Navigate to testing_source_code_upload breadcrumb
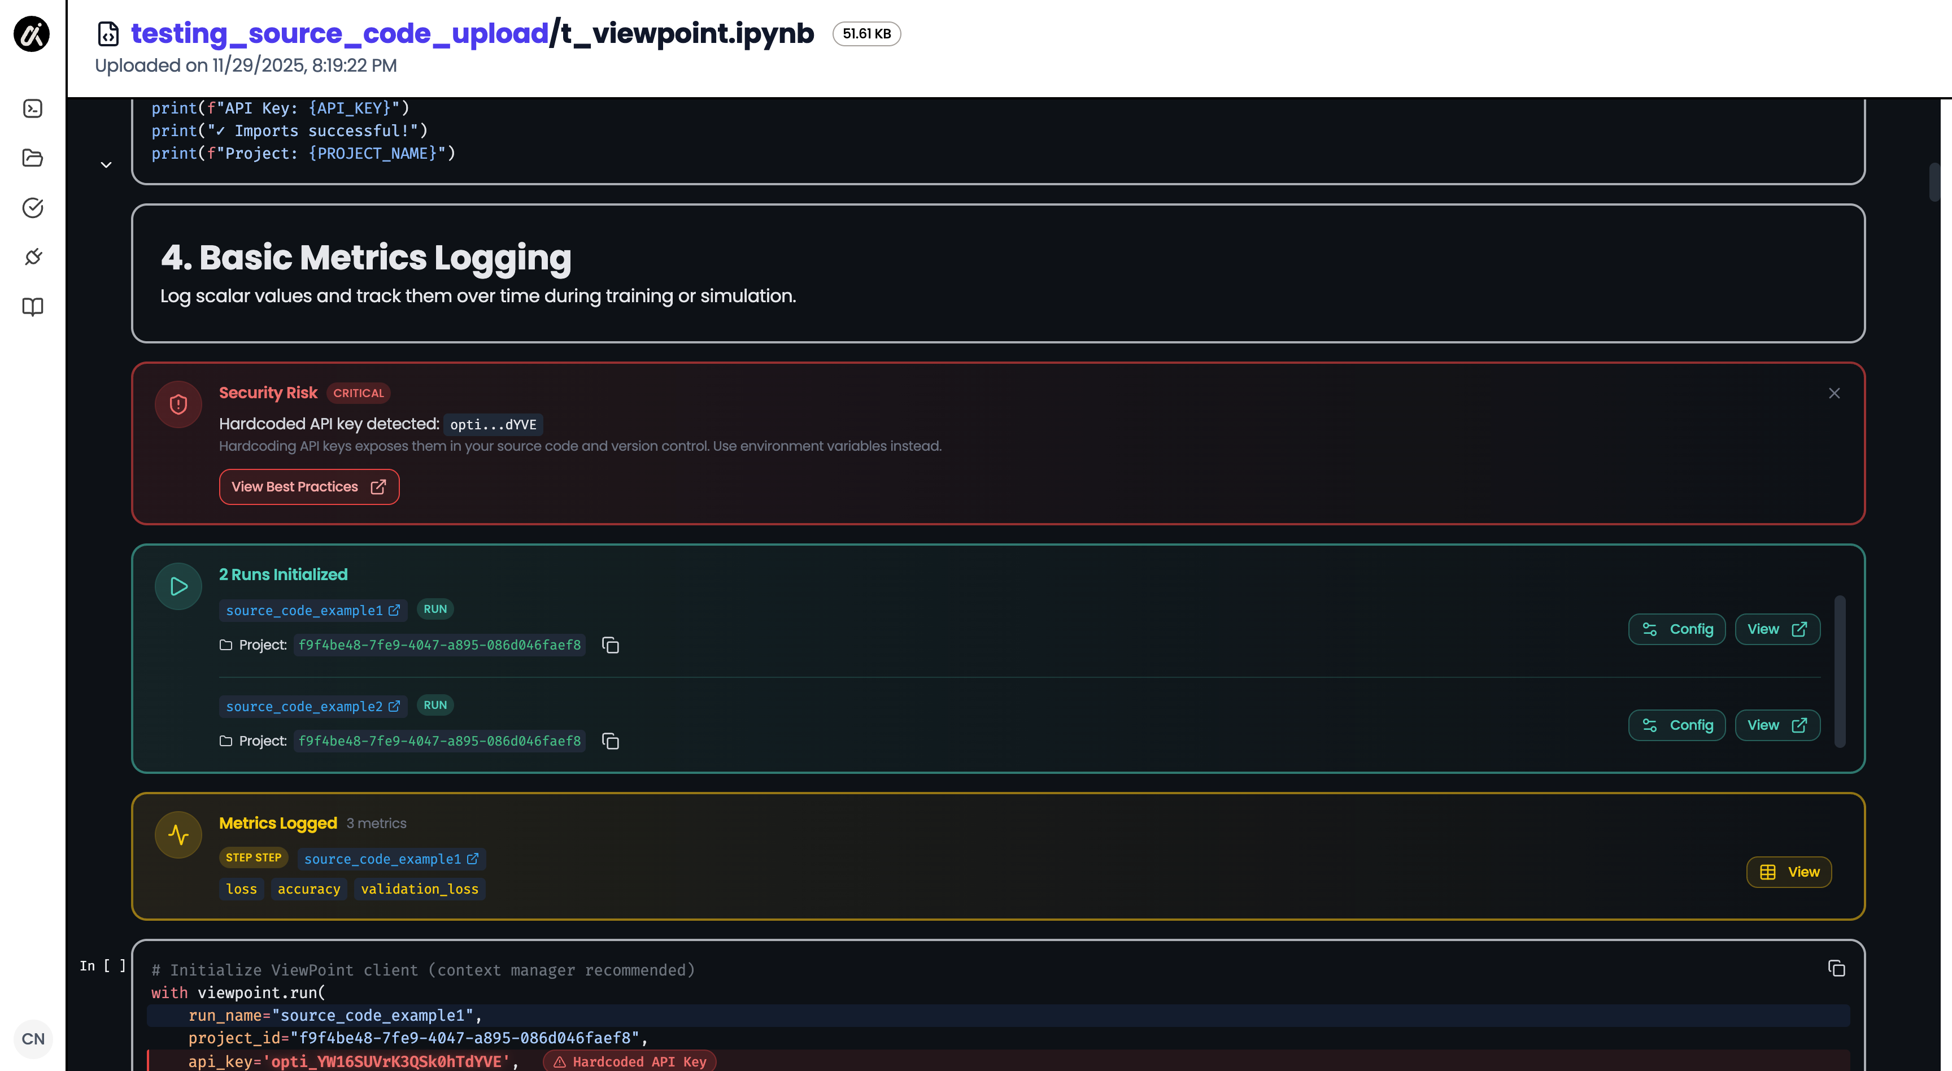 [x=339, y=33]
